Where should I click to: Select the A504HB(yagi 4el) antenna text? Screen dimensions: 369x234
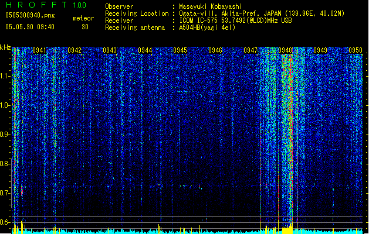(x=207, y=27)
